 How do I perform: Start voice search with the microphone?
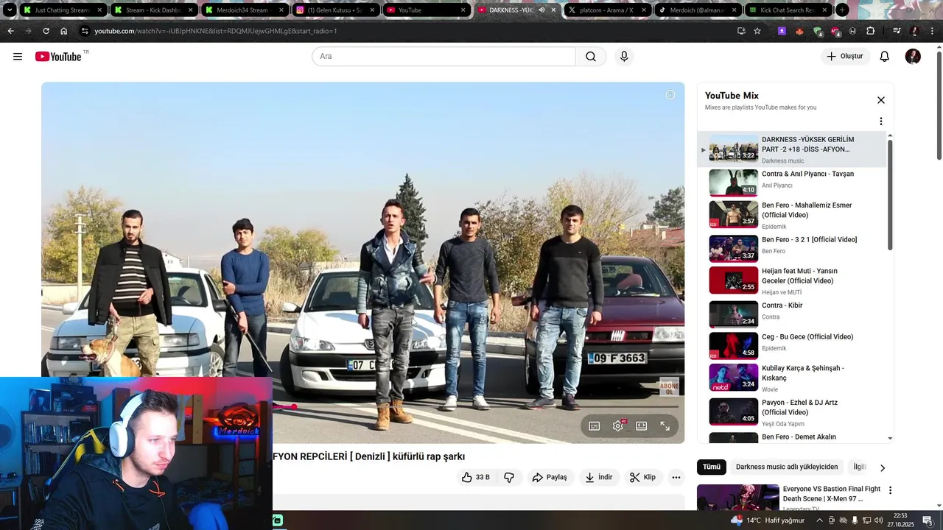tap(624, 57)
